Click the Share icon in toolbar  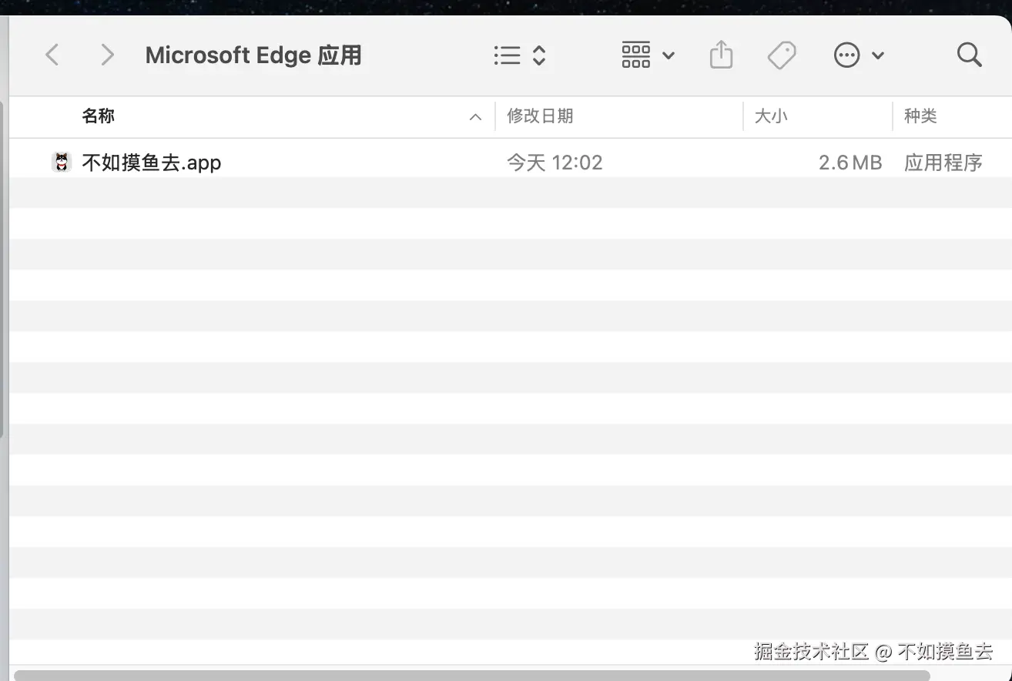point(721,55)
